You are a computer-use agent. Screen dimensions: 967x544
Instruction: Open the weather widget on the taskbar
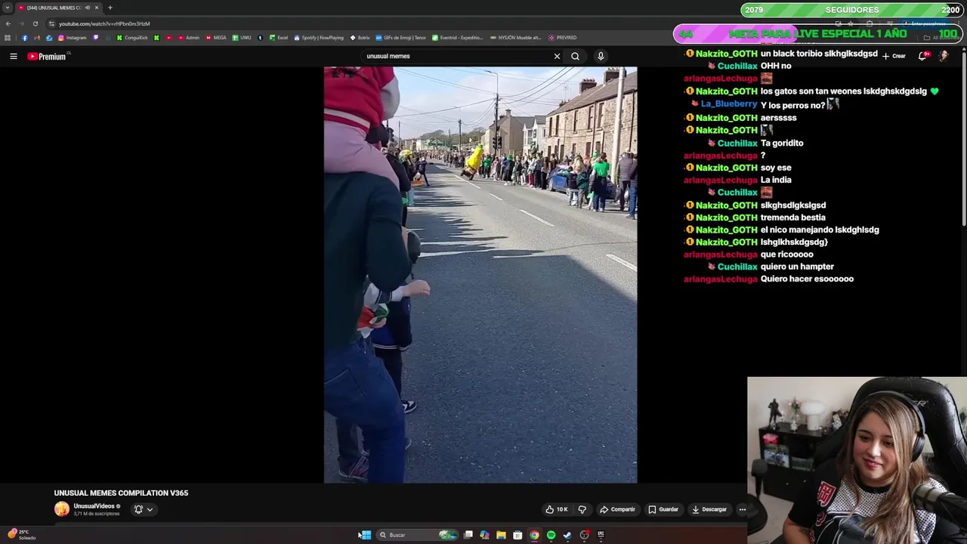click(21, 535)
